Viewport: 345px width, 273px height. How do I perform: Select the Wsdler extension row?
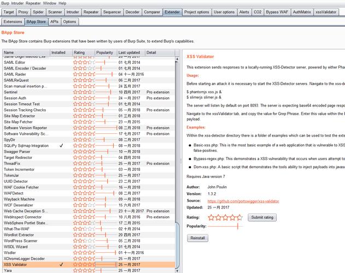pyautogui.click(x=89, y=253)
